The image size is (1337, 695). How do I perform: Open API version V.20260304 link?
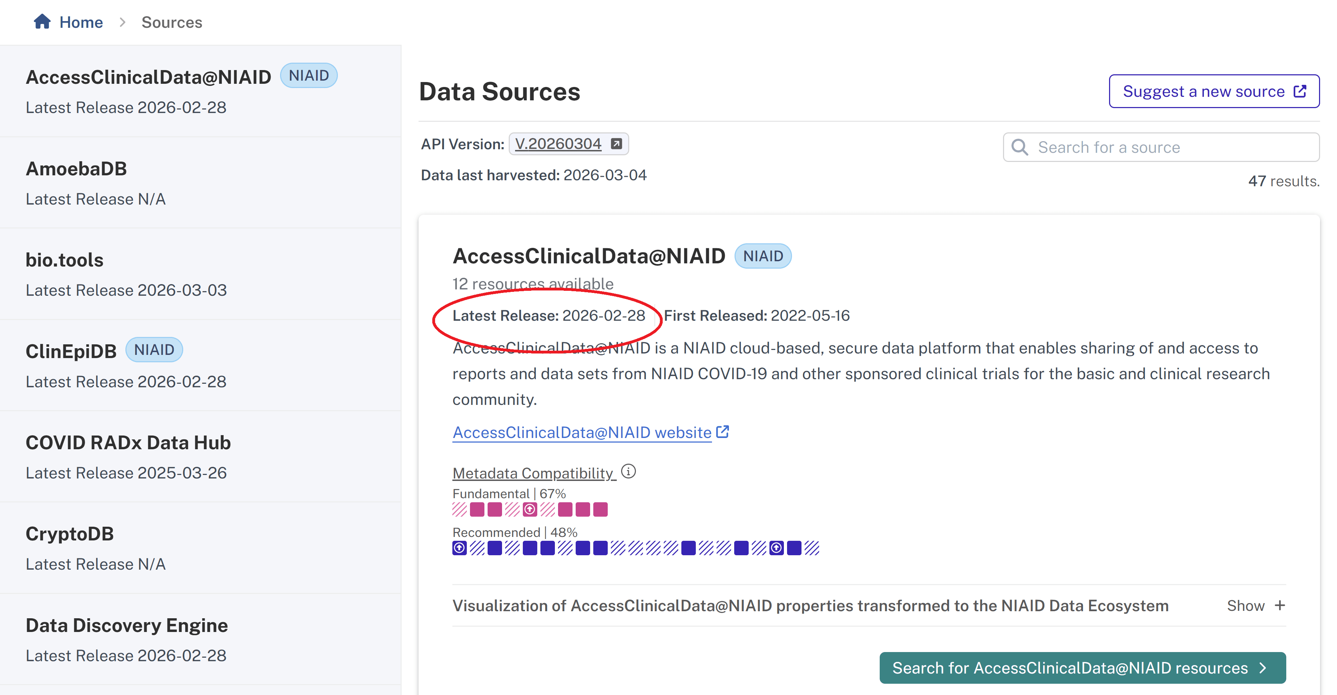[558, 144]
